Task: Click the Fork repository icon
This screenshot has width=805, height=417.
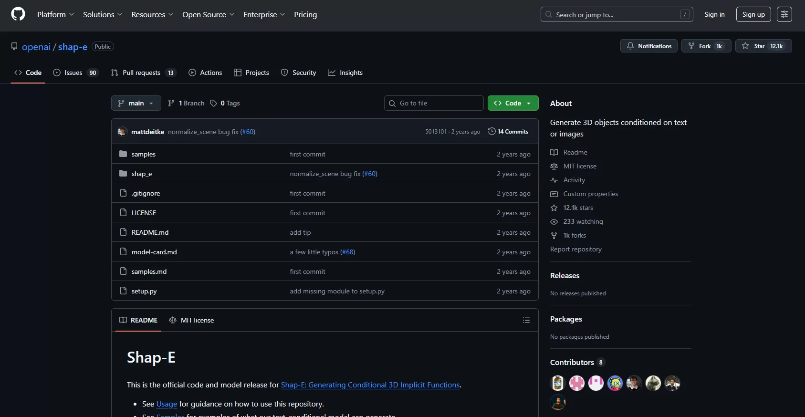Action: 691,46
